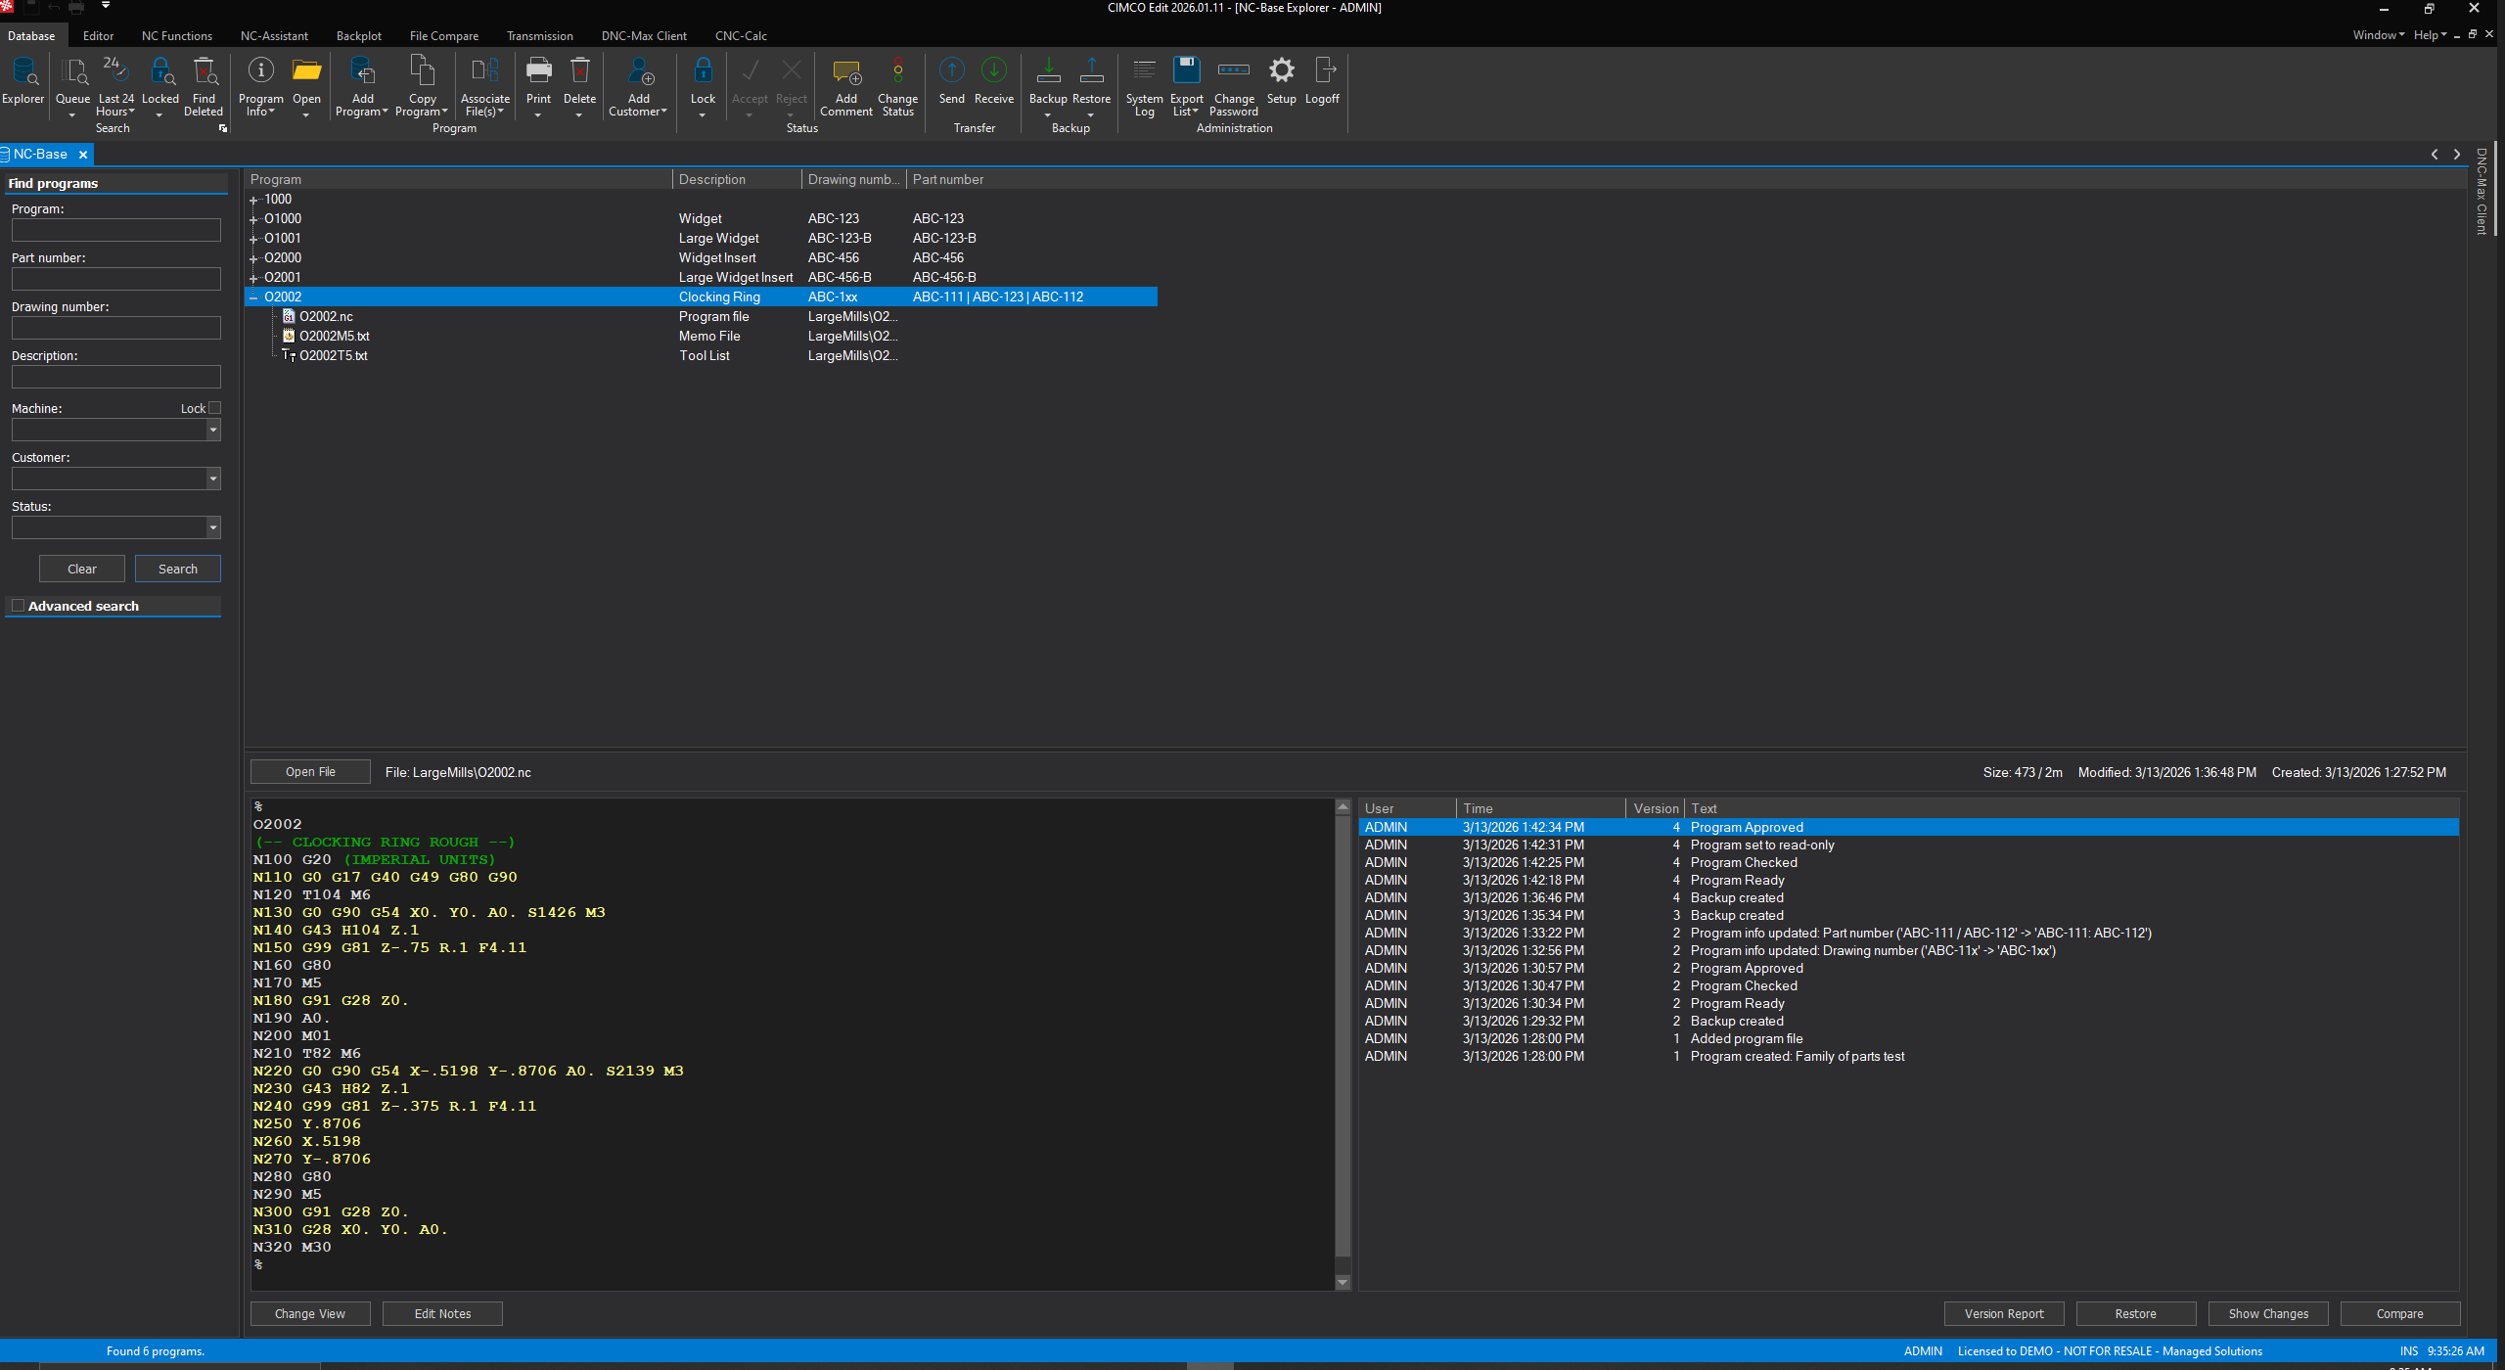The image size is (2505, 1370).
Task: Open the System Log
Action: [1144, 86]
